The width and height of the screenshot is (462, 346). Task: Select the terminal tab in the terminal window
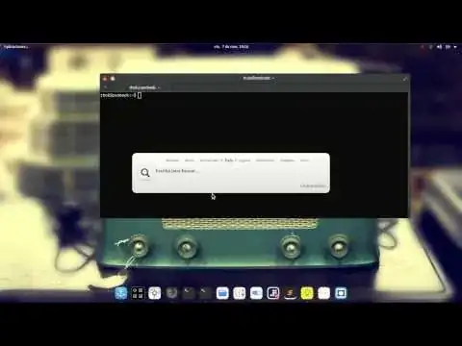(x=144, y=87)
